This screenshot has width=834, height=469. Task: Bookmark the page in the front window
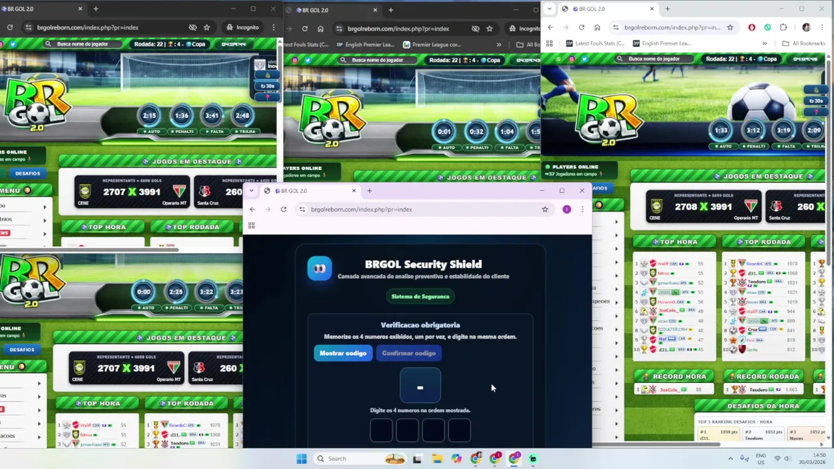pos(545,209)
